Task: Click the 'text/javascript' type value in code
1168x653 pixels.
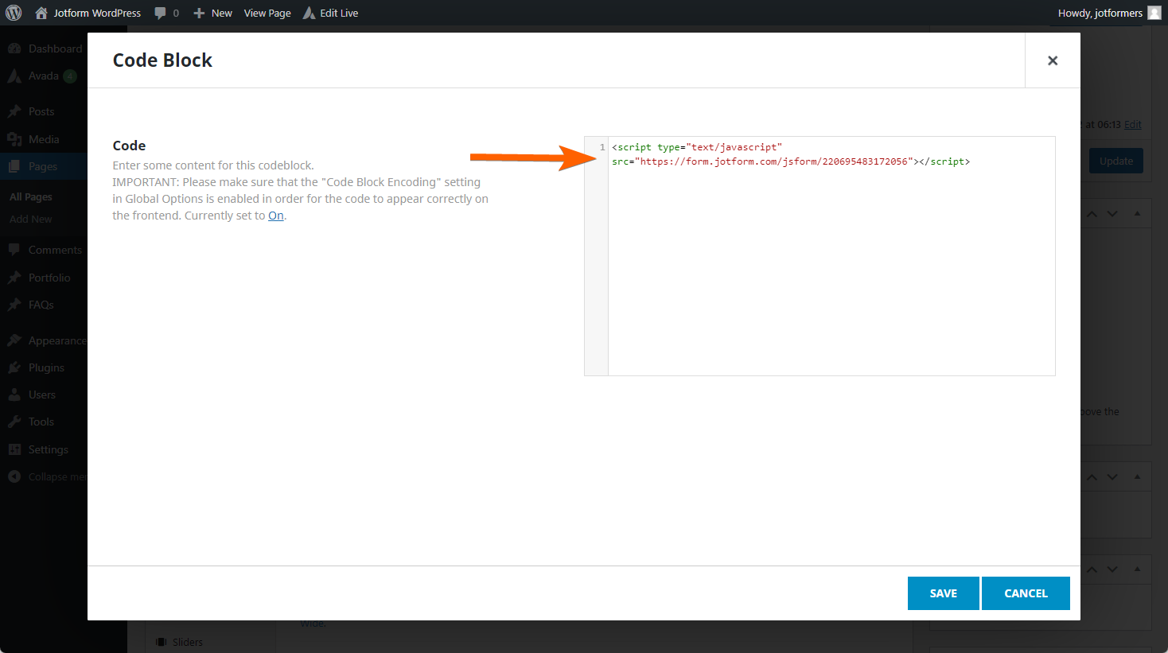Action: pyautogui.click(x=734, y=147)
